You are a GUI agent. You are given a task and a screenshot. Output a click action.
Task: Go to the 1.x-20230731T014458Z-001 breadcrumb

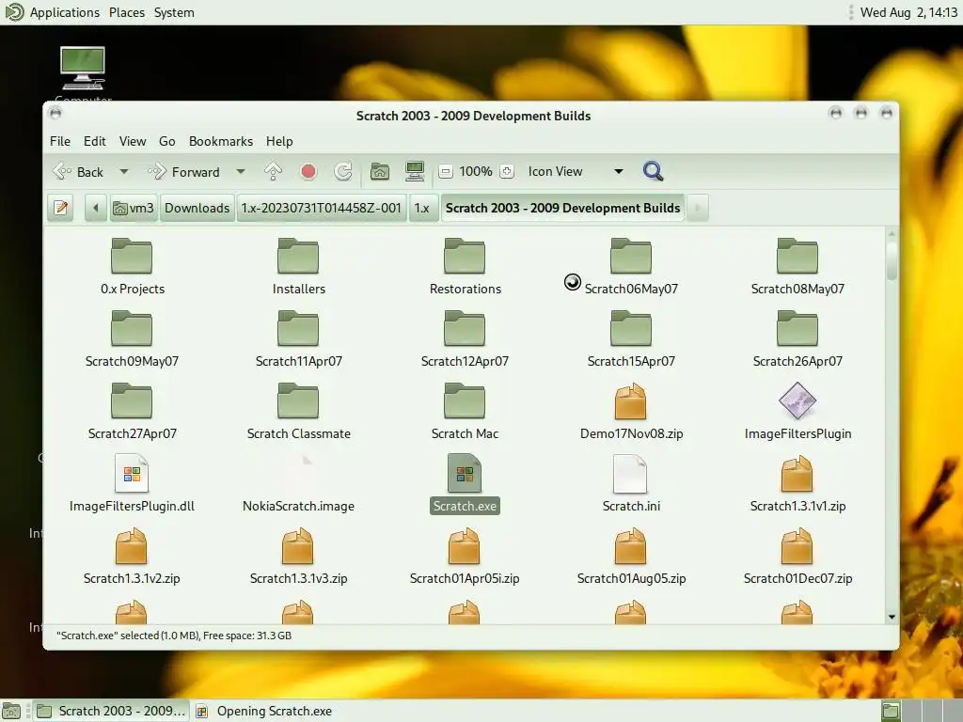(322, 208)
